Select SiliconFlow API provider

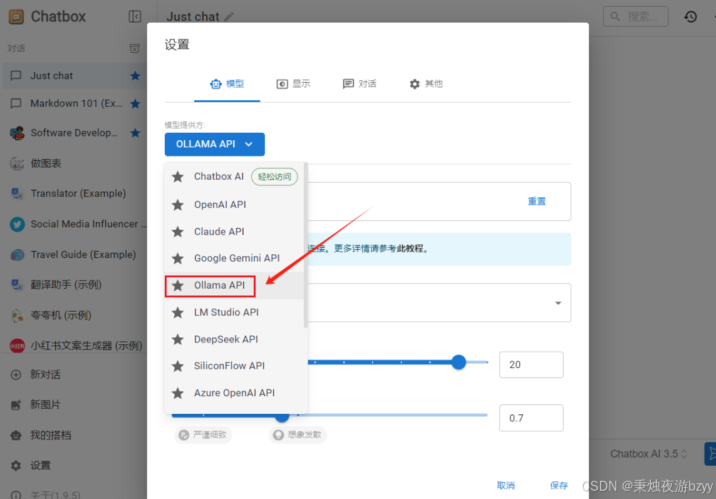point(234,366)
